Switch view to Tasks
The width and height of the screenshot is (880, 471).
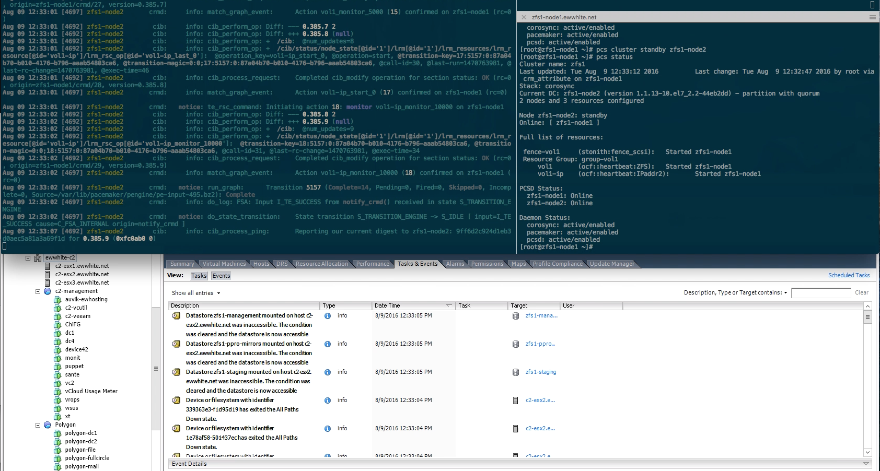pos(199,276)
